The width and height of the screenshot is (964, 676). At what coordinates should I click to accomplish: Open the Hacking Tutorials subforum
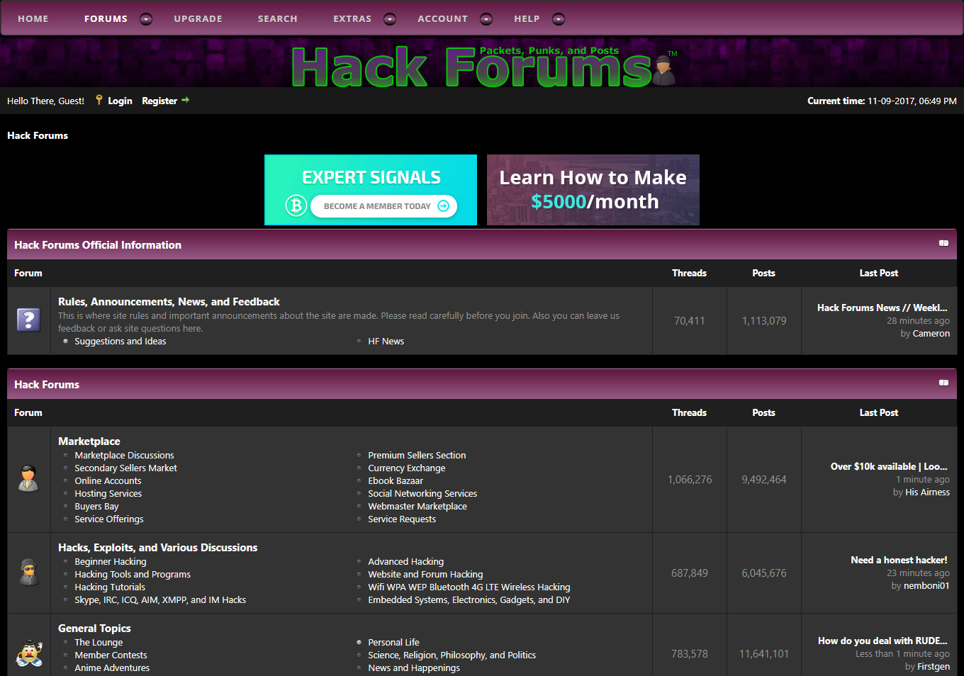pos(110,587)
